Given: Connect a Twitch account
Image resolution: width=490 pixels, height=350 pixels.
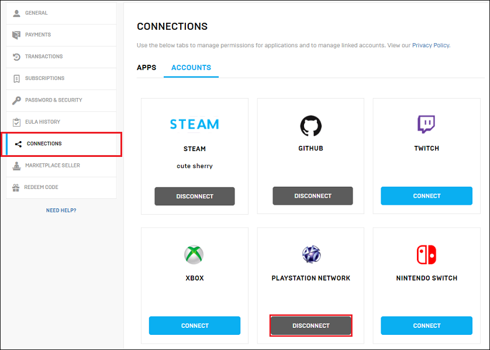Looking at the screenshot, I should pyautogui.click(x=427, y=196).
